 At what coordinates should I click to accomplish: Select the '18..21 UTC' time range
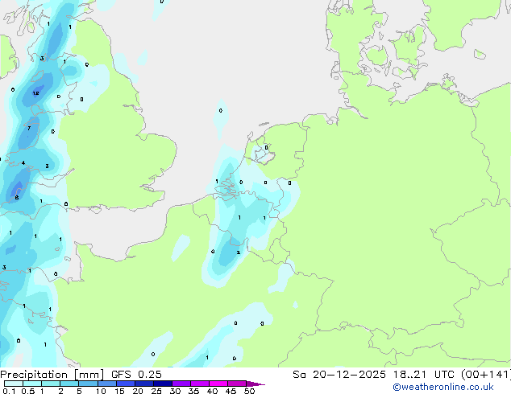pyautogui.click(x=424, y=375)
